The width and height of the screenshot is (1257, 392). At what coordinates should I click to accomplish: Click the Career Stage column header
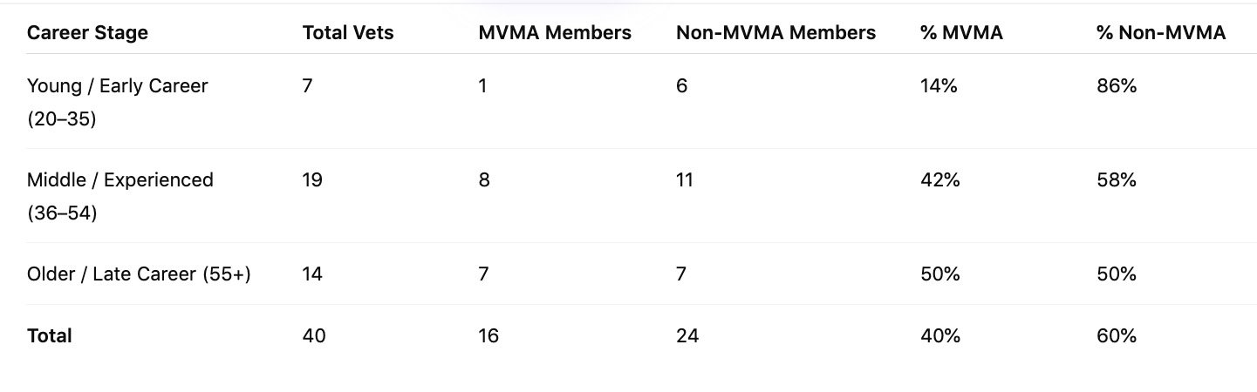tap(87, 33)
